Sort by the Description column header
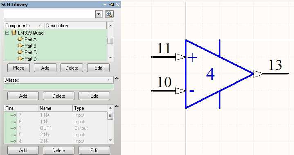Screen dimensions: 294x155 [76, 26]
